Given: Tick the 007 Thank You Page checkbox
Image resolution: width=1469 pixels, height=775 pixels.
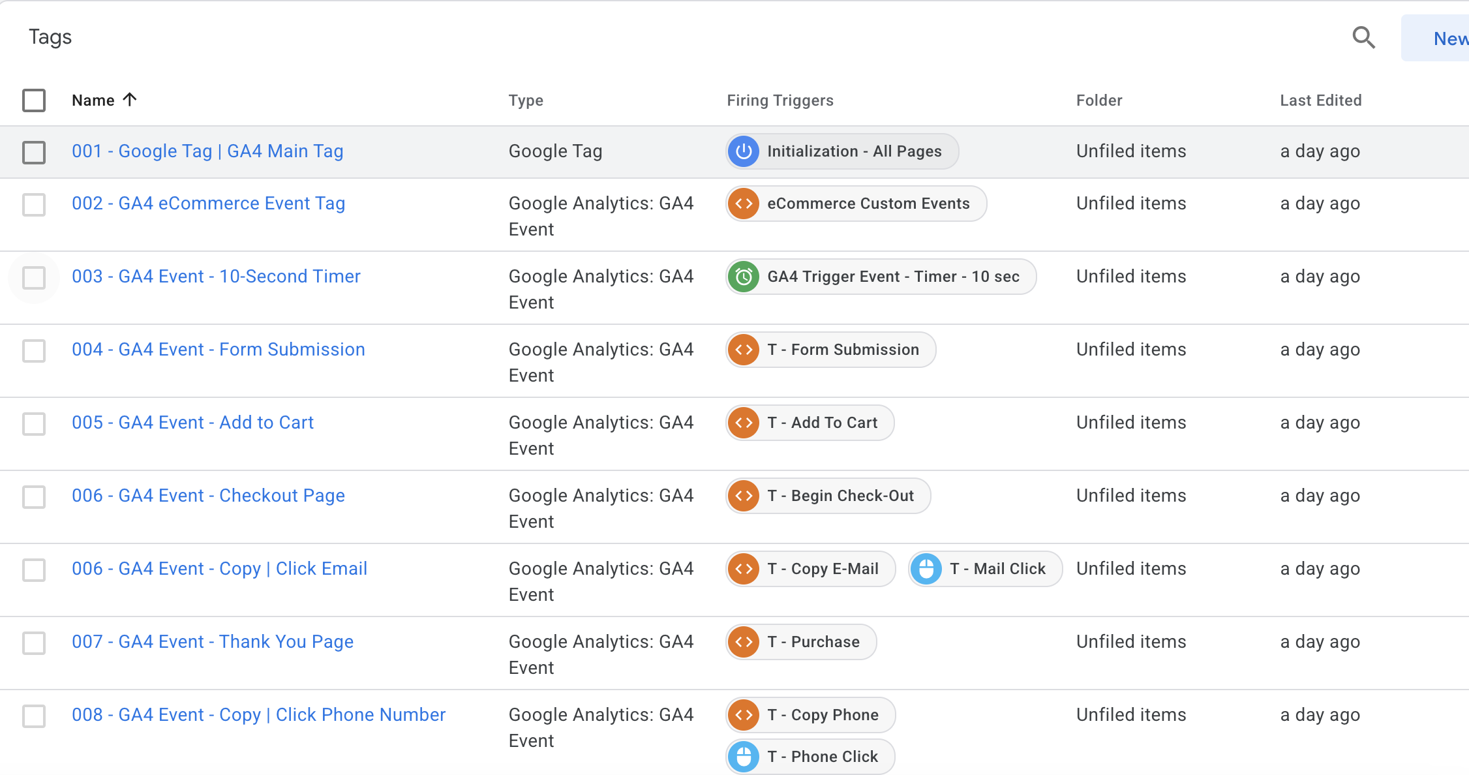Looking at the screenshot, I should click(x=34, y=643).
